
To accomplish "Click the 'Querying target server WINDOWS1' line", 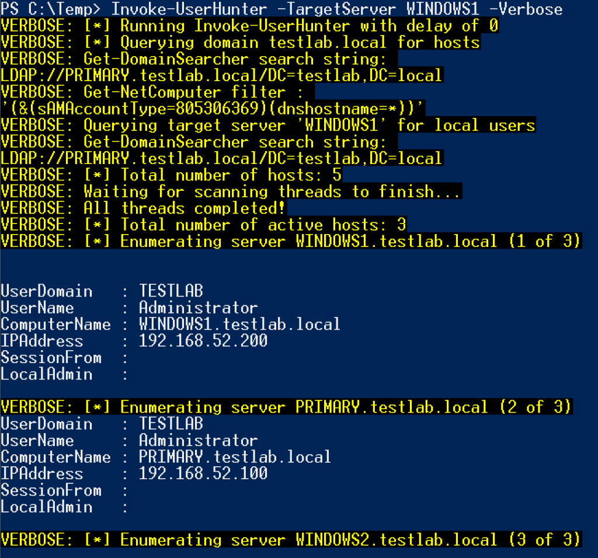I will tap(268, 125).
